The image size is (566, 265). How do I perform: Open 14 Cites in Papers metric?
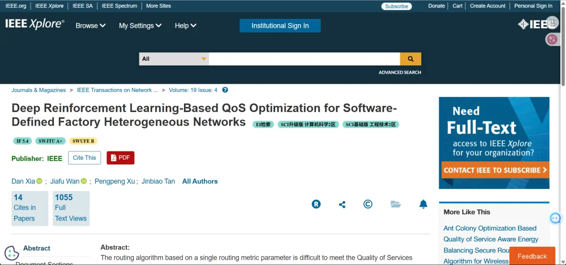[x=29, y=208]
